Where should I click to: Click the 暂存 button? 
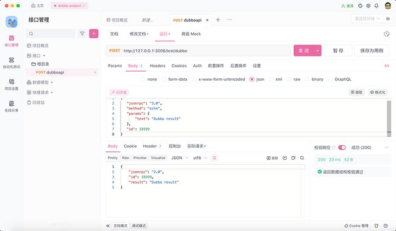(x=338, y=50)
